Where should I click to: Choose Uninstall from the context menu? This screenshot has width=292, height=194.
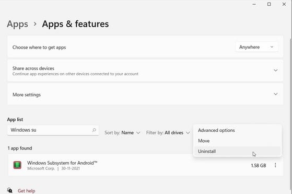[237, 151]
